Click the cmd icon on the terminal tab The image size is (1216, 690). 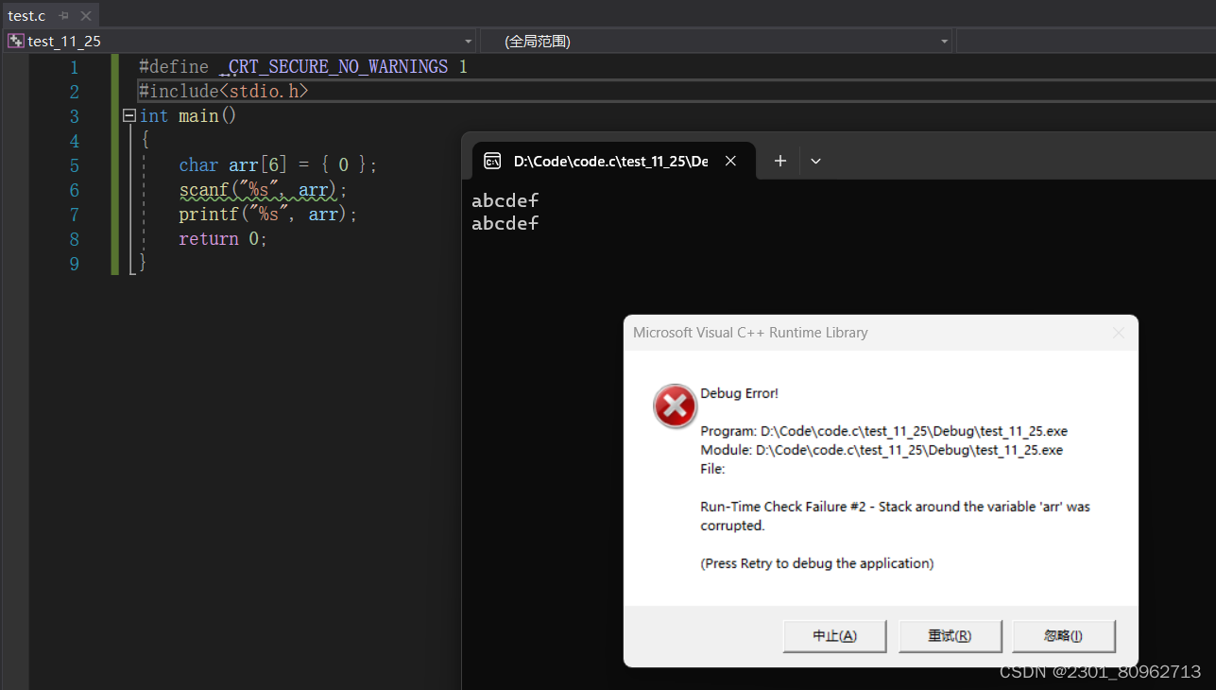(492, 161)
